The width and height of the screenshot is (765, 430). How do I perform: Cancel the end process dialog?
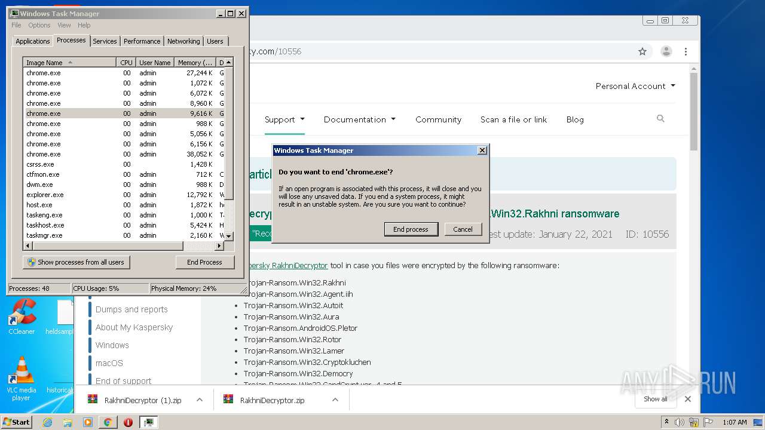463,229
